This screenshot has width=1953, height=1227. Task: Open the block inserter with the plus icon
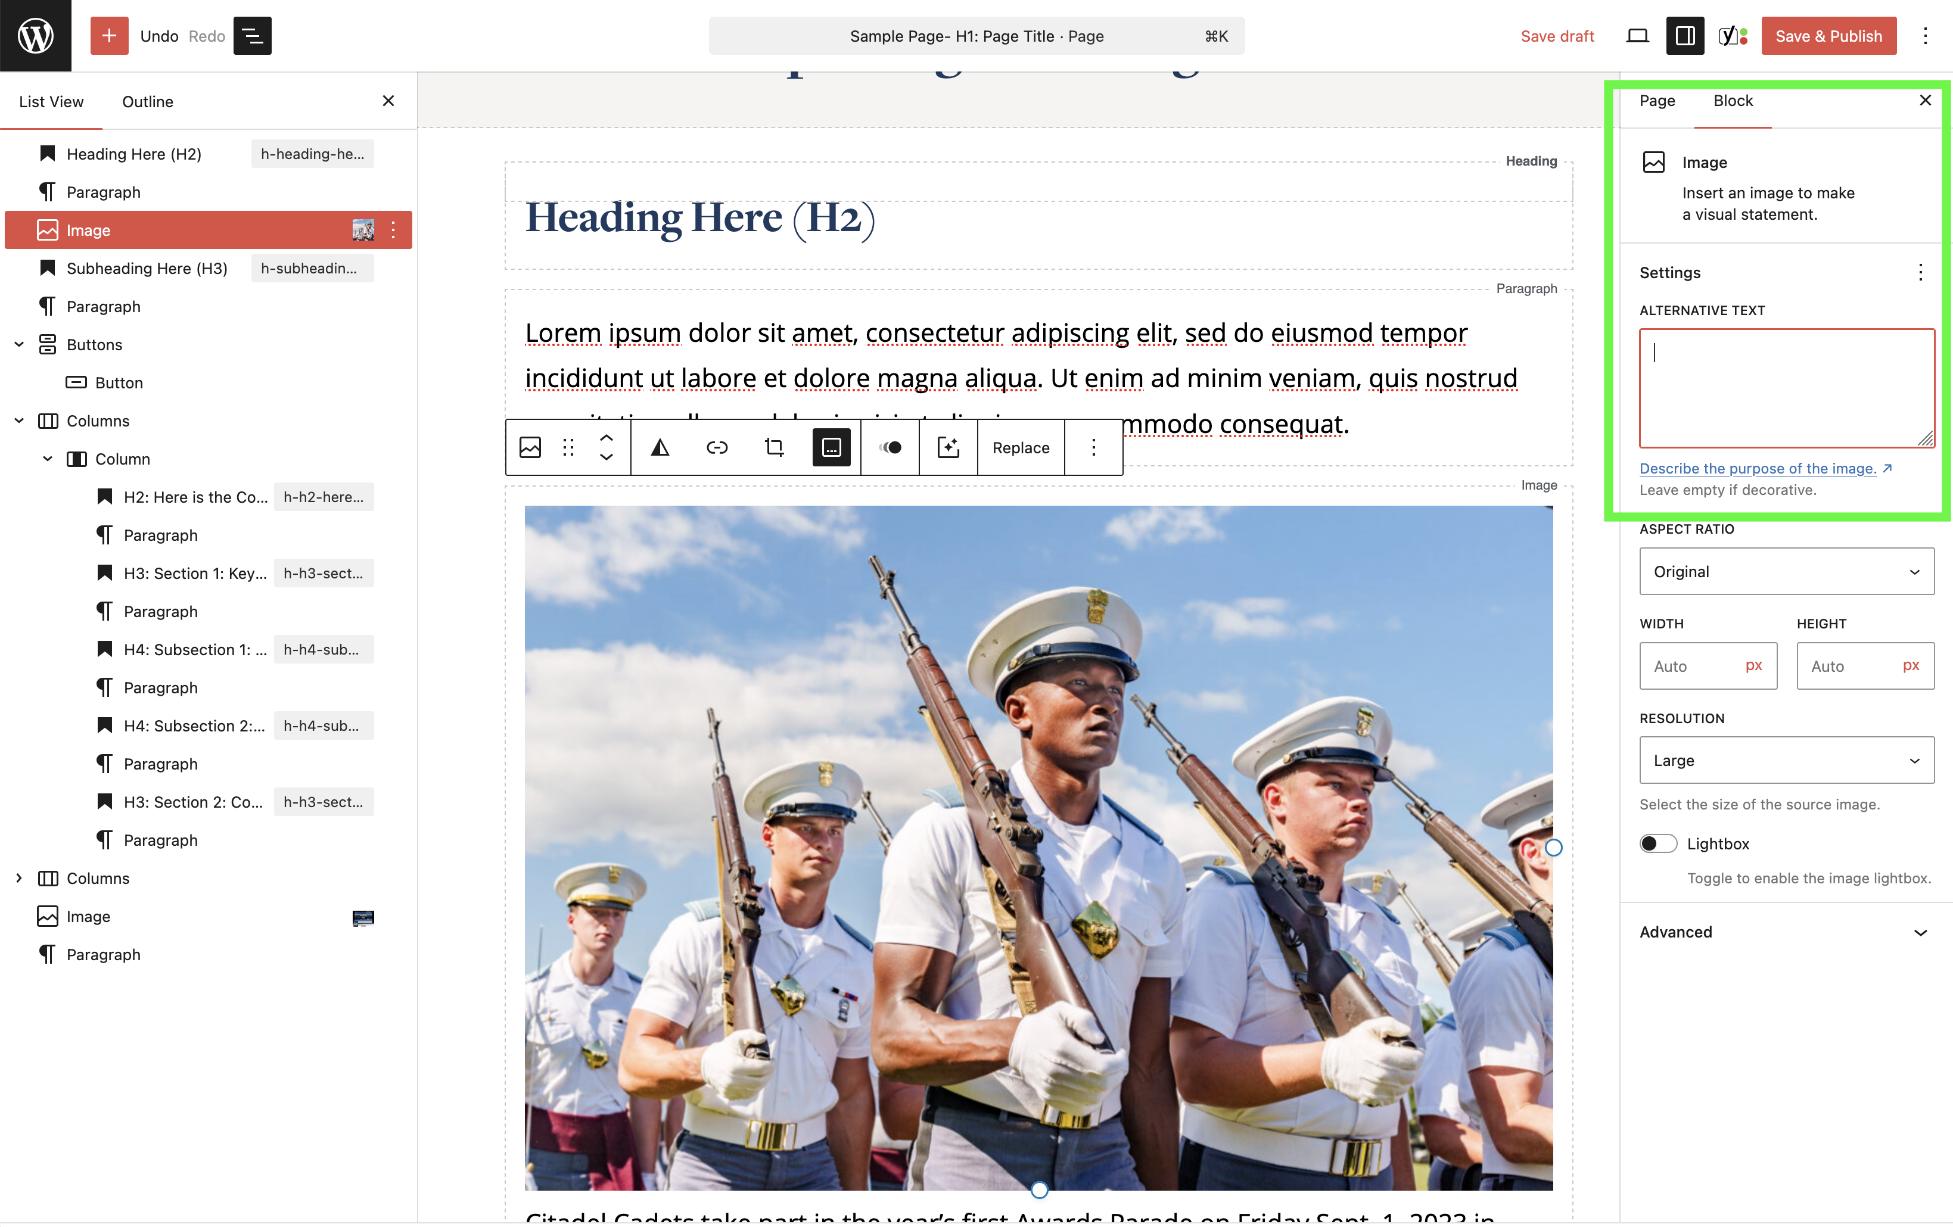[110, 36]
